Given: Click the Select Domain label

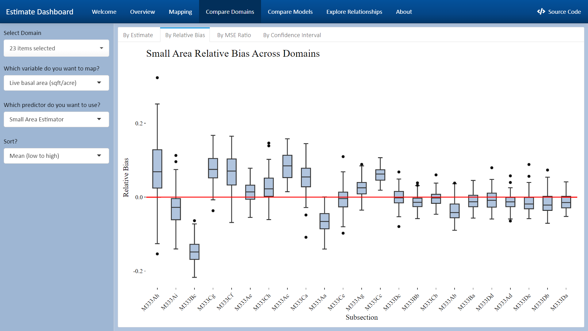Looking at the screenshot, I should click(22, 33).
